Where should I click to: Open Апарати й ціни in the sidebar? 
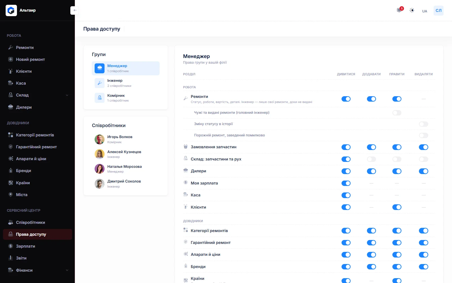pyautogui.click(x=37, y=159)
